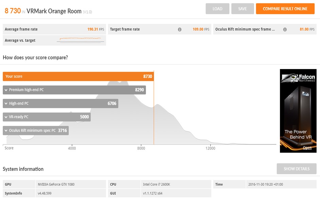Click the Falcon Northwest logo in ad
Screen dimensions: 320x200
coord(298,78)
